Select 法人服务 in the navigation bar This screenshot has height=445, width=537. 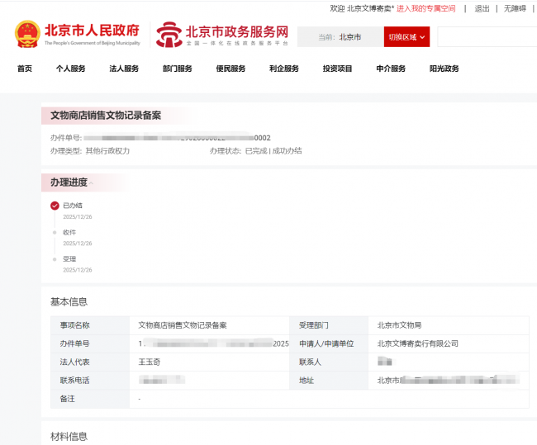tap(124, 69)
